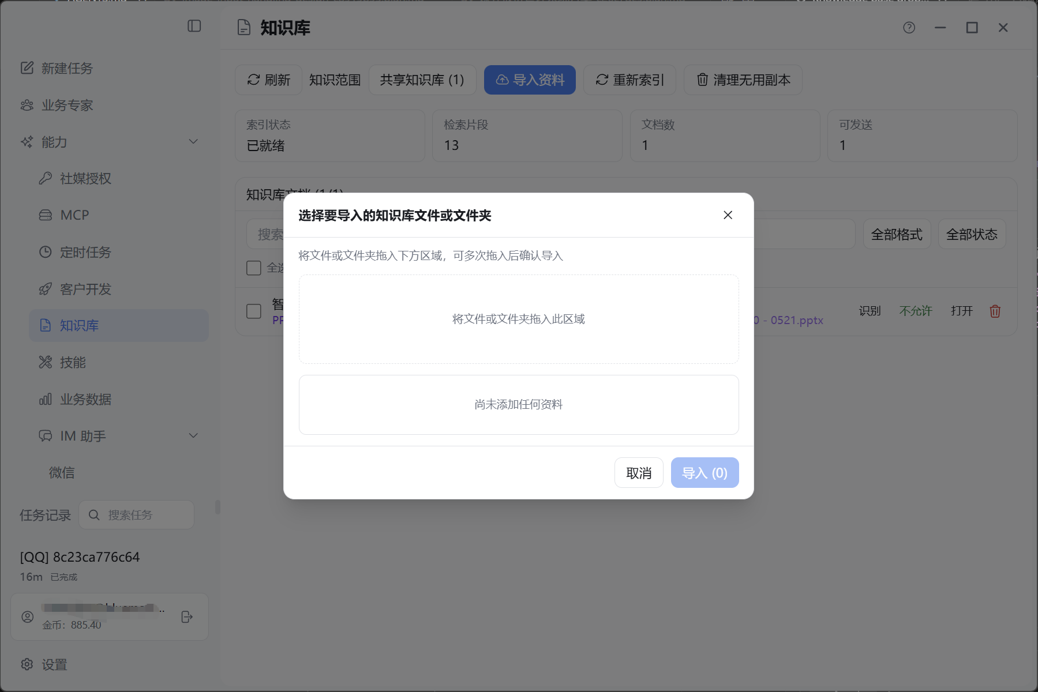Screen dimensions: 1038x692
Task: Open the 全部格式 filter dropdown
Action: click(x=897, y=234)
